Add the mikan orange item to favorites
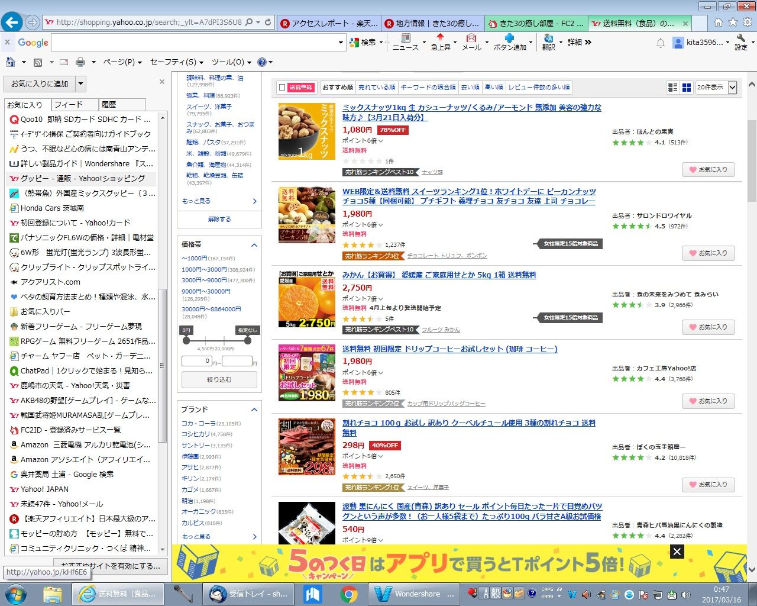 [708, 327]
